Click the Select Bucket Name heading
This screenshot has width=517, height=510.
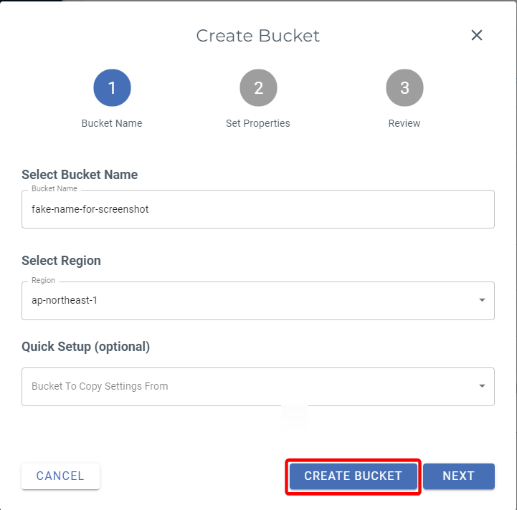click(80, 175)
